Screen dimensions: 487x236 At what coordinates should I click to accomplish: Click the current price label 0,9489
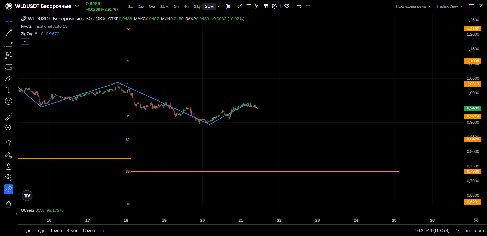473,108
